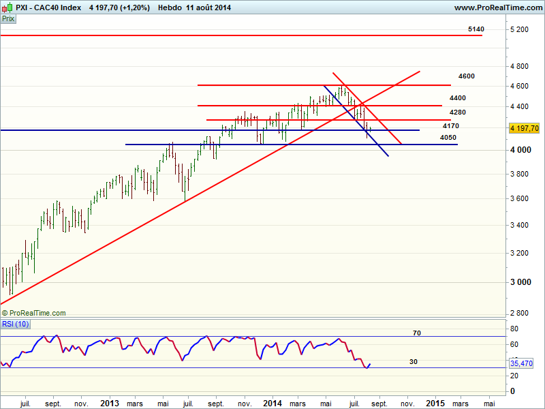This screenshot has width=545, height=409.
Task: Select the current price tag 4 197,70
Action: (x=525, y=128)
